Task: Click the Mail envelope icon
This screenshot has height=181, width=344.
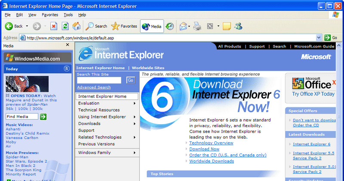Action: (183, 26)
